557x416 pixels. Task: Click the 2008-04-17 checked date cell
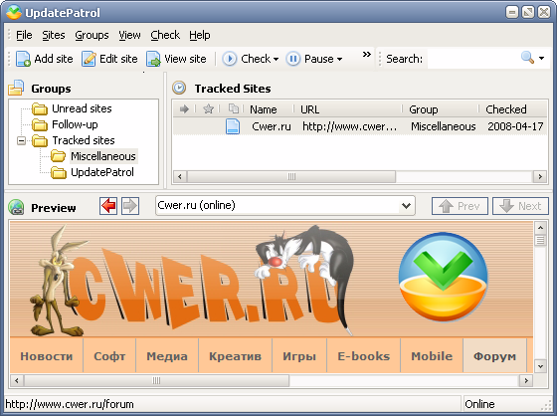coord(515,126)
